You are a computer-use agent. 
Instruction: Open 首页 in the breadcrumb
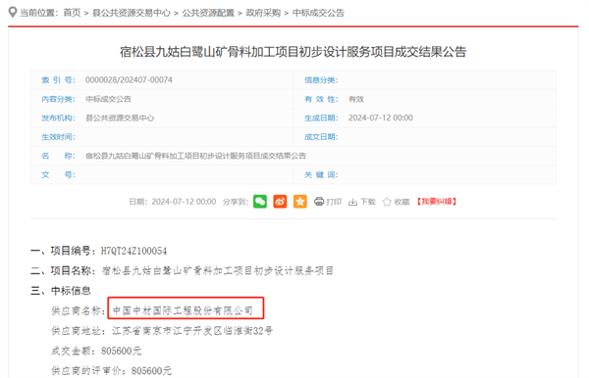(x=72, y=13)
